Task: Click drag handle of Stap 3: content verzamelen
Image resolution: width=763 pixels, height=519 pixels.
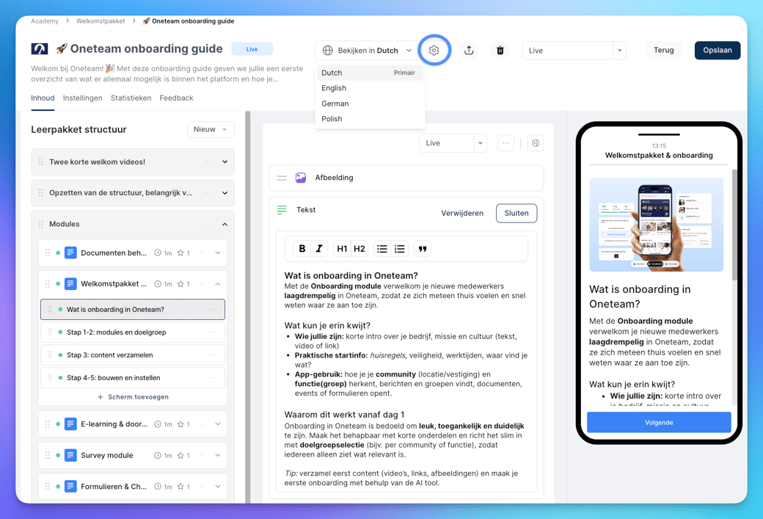Action: [50, 355]
